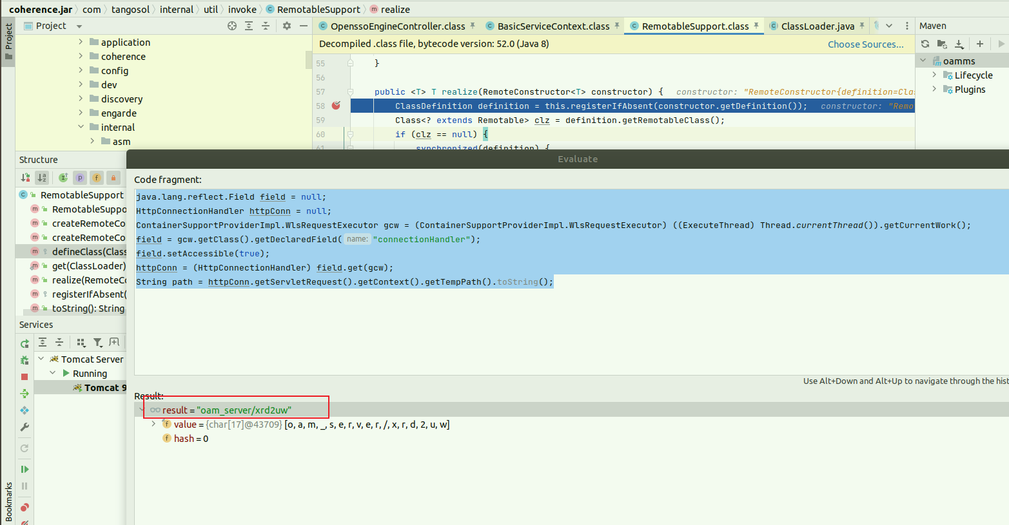This screenshot has height=525, width=1009.
Task: Toggle alphabetical sorting in the Structure panel
Action: pos(42,177)
